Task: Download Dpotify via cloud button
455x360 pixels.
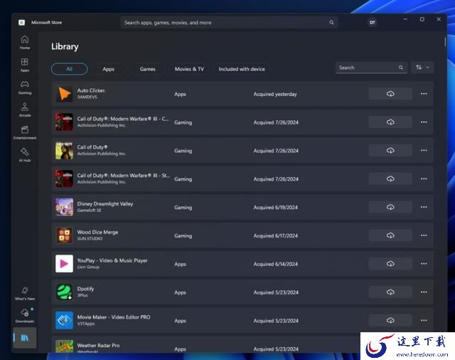Action: tap(390, 292)
